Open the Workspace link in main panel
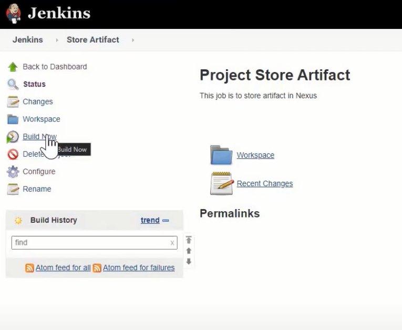402x330 pixels. [x=255, y=155]
